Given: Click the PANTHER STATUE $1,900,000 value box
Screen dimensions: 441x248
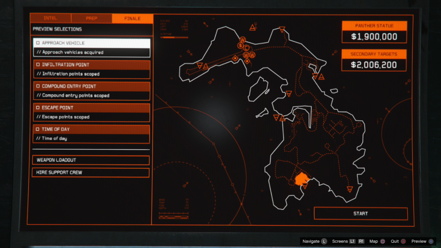Looking at the screenshot, I should pos(374,37).
